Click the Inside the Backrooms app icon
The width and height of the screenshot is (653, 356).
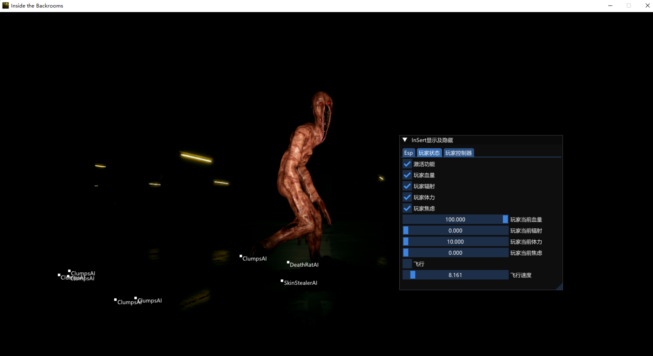point(6,5)
